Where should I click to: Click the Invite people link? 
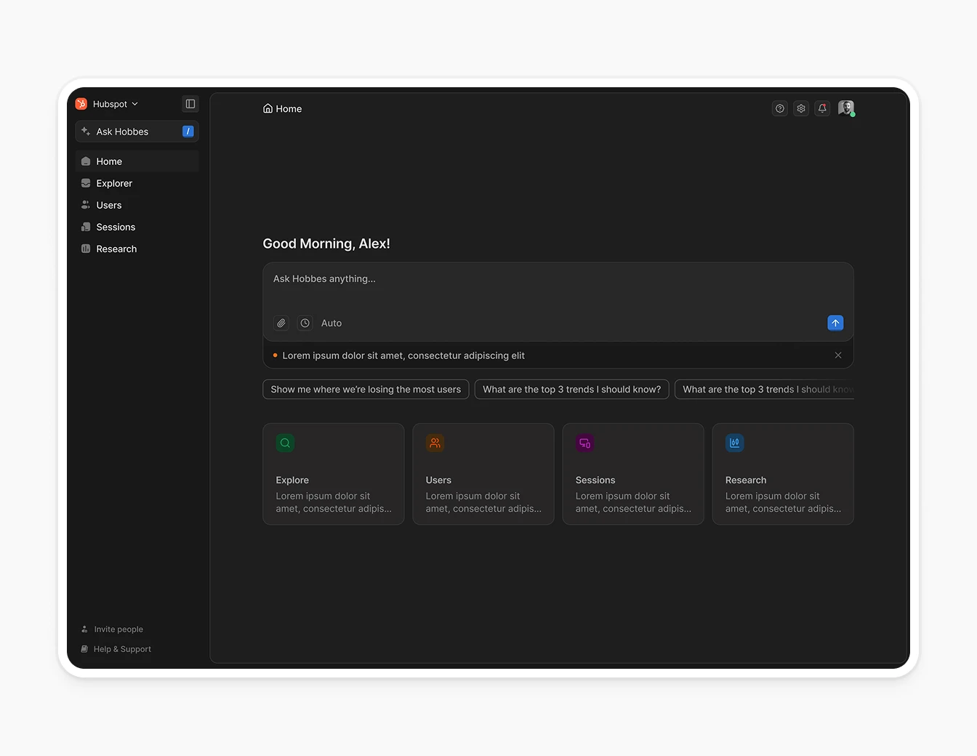[118, 629]
